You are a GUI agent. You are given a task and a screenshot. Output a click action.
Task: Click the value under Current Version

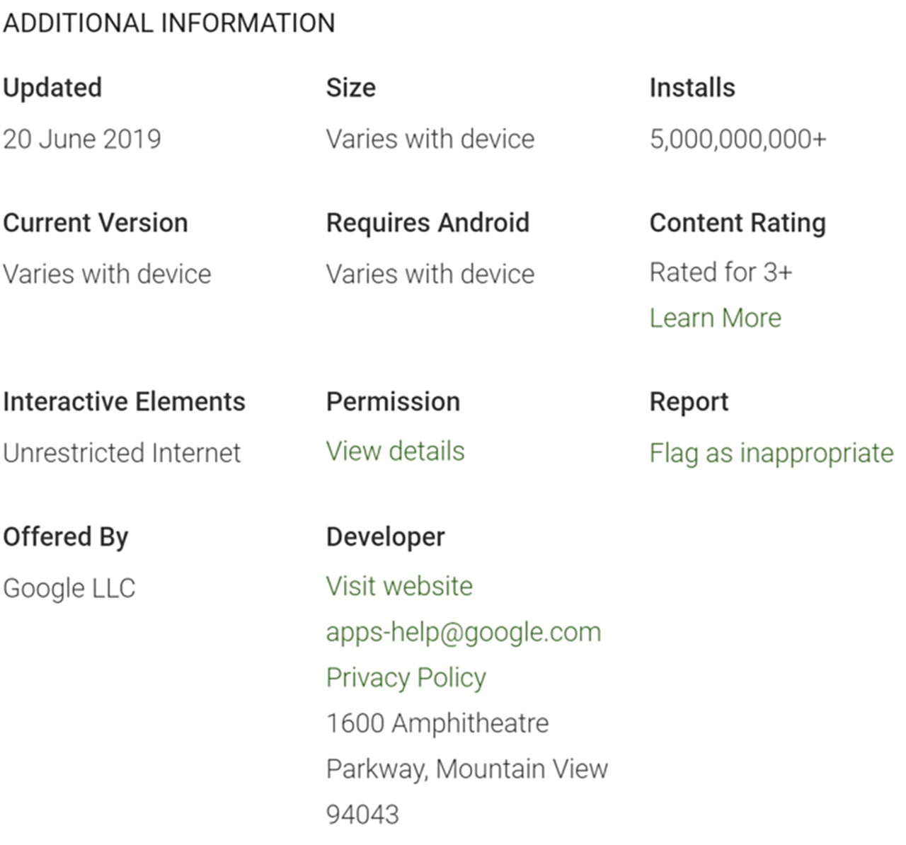[x=107, y=274]
